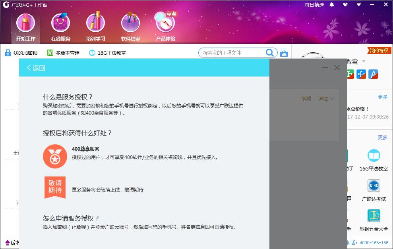Open 16G平法教室 toolbar shortcut

108,53
